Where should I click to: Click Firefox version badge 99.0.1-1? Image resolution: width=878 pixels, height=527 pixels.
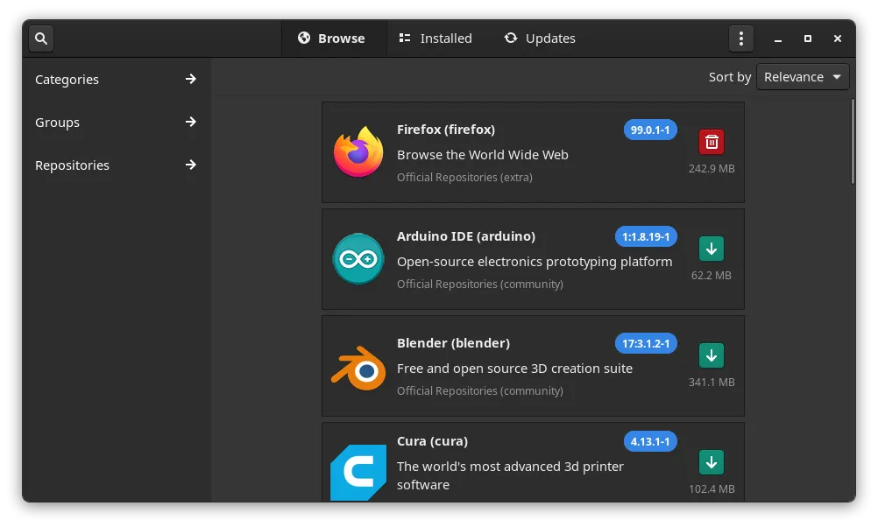click(650, 130)
